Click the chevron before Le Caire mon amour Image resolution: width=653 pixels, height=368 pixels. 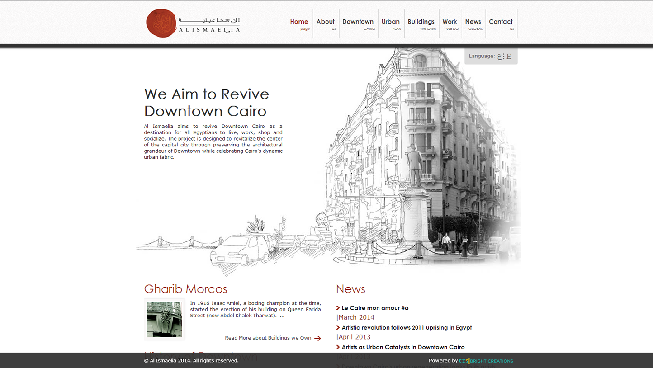[x=338, y=308]
